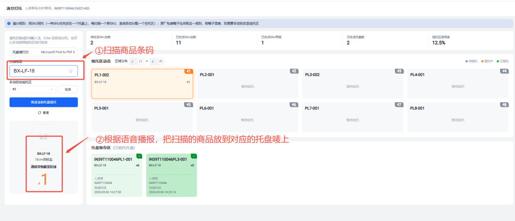Screen dimensions: 515x221
Task: Click the received SKU total value 11
Action: 178,43
